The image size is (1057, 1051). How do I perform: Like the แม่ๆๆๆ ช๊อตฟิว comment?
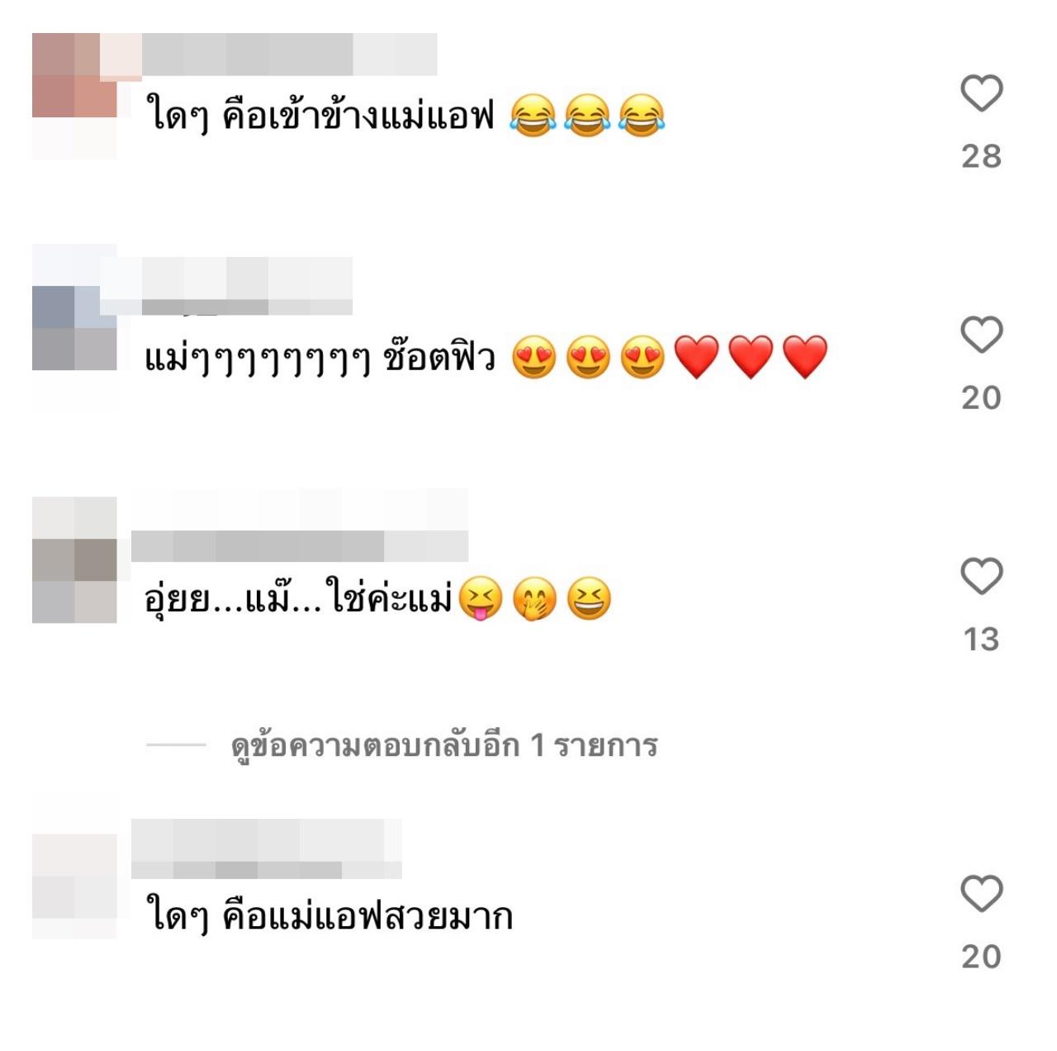tap(981, 335)
